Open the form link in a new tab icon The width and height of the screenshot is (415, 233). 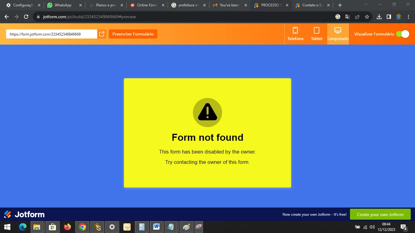102,34
